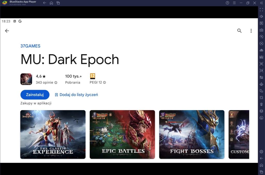265x175 pixels.
Task: Add MU: Dark Epoch to wishlist
Action: 76,95
